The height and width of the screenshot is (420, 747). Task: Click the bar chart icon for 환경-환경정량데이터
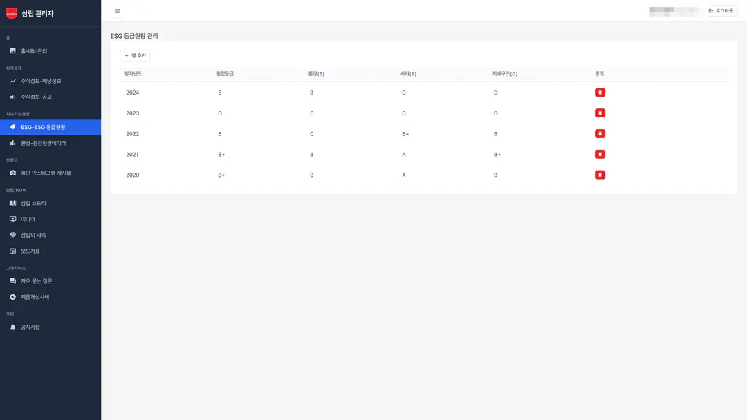pyautogui.click(x=13, y=143)
